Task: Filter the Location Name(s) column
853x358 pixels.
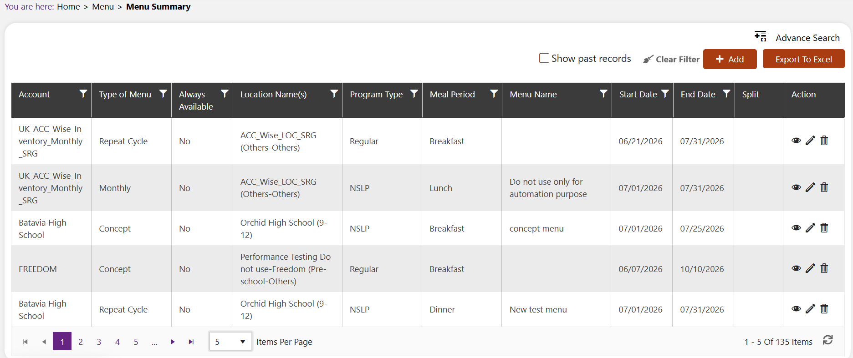Action: [x=334, y=94]
